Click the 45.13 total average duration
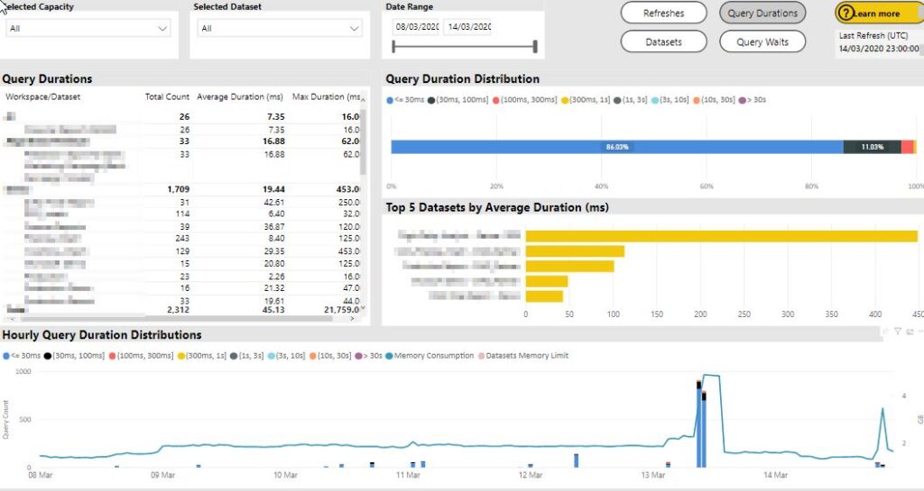Screen dimensions: 924x491 [x=273, y=309]
